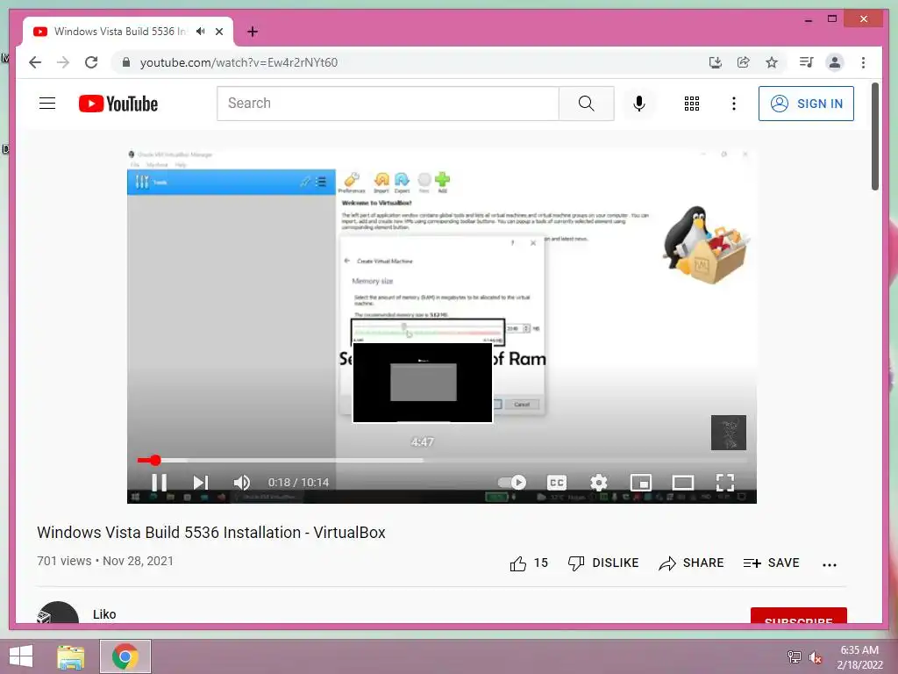The image size is (898, 674).
Task: Click the Liko channel avatar
Action: [x=58, y=612]
